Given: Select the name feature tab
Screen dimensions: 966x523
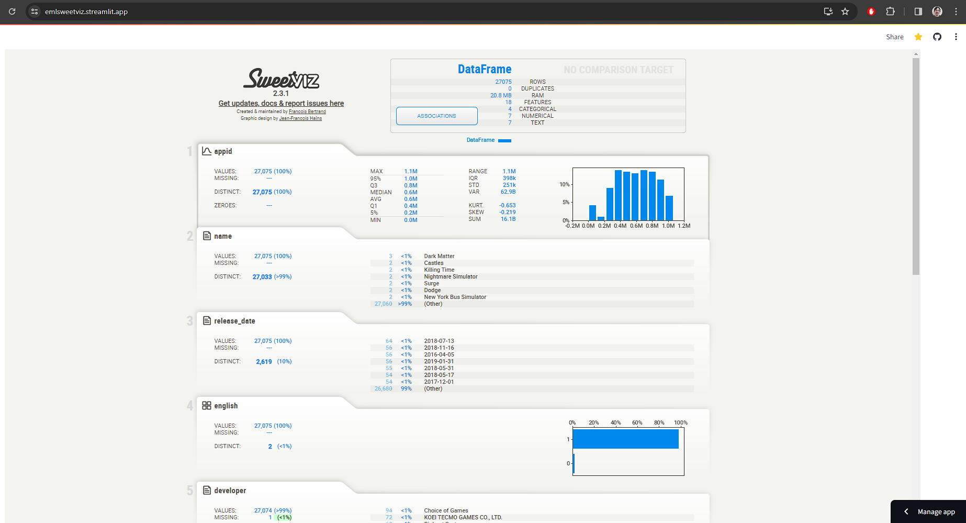Looking at the screenshot, I should click(x=223, y=236).
